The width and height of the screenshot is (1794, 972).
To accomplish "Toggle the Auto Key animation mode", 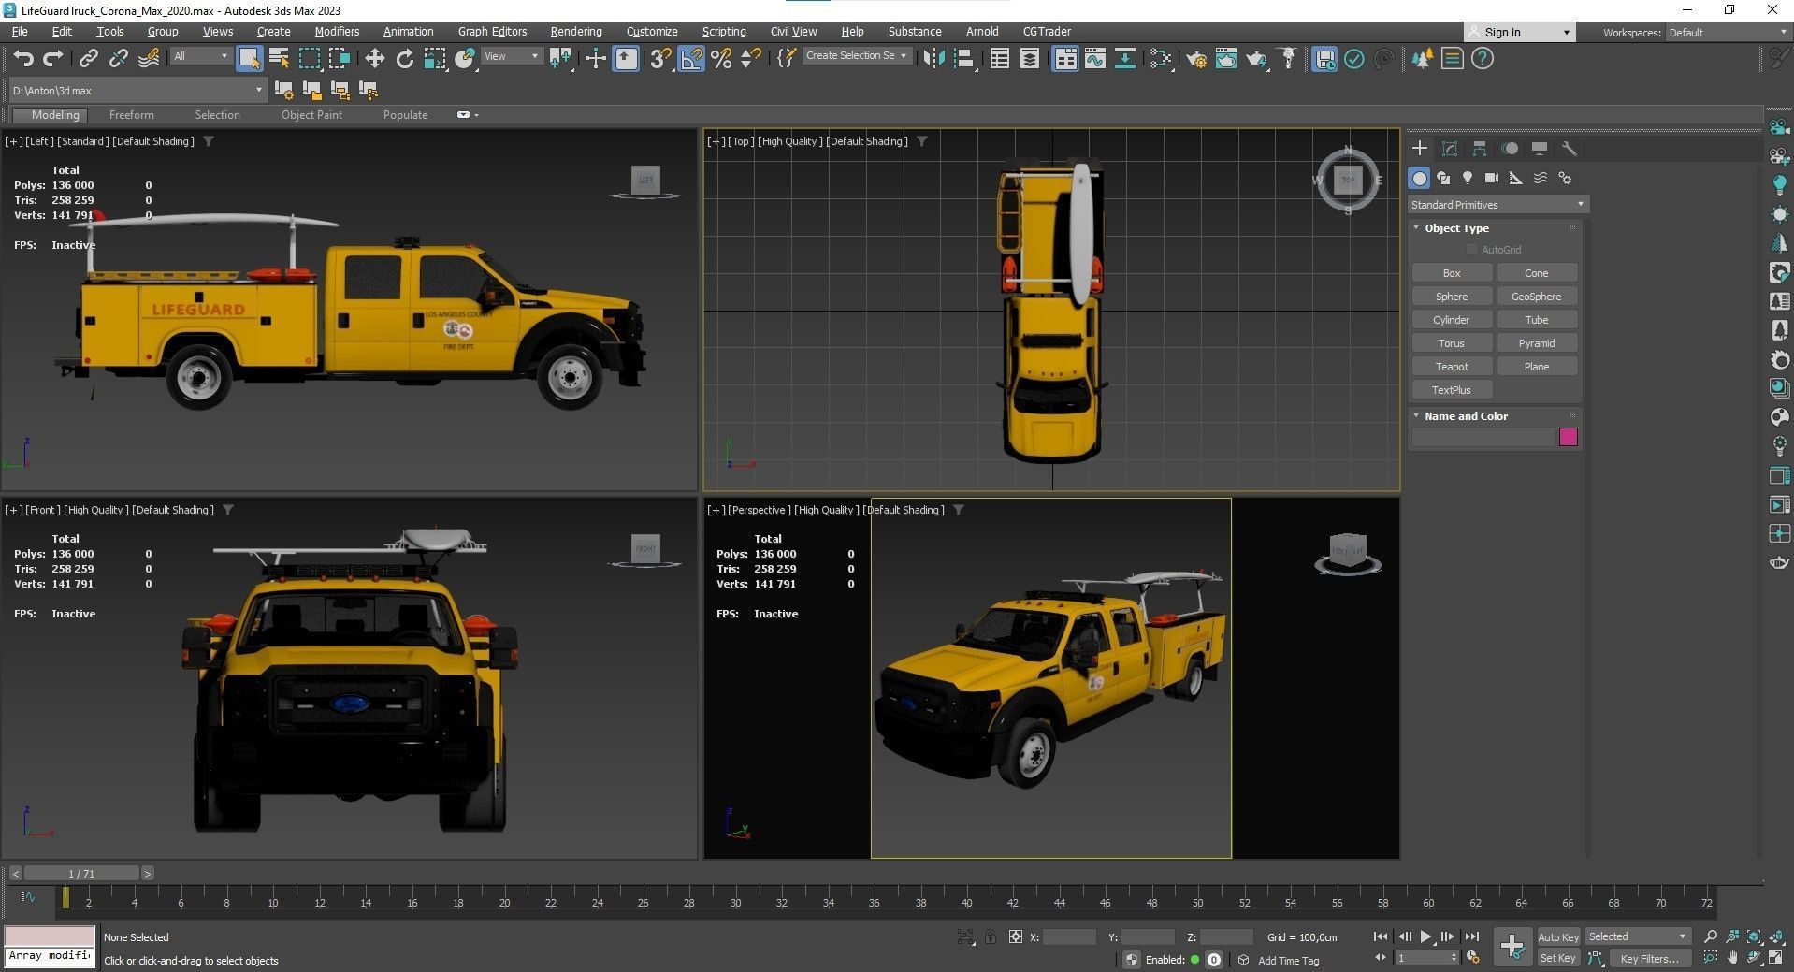I will coord(1557,936).
